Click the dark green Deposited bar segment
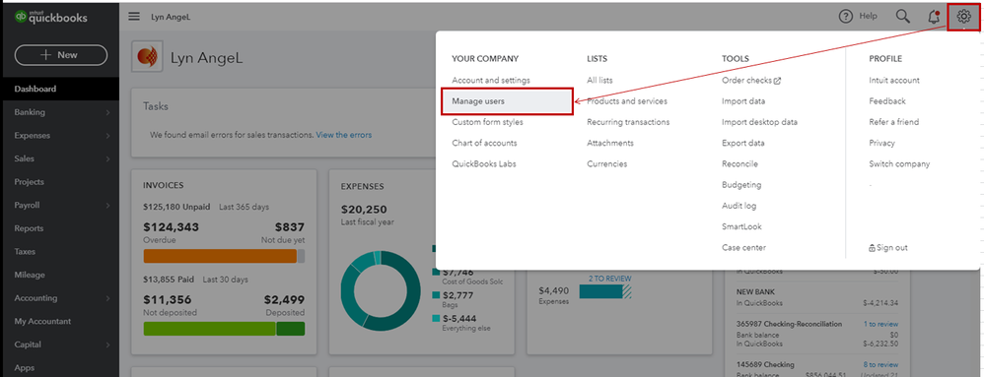This screenshot has width=984, height=377. point(290,329)
